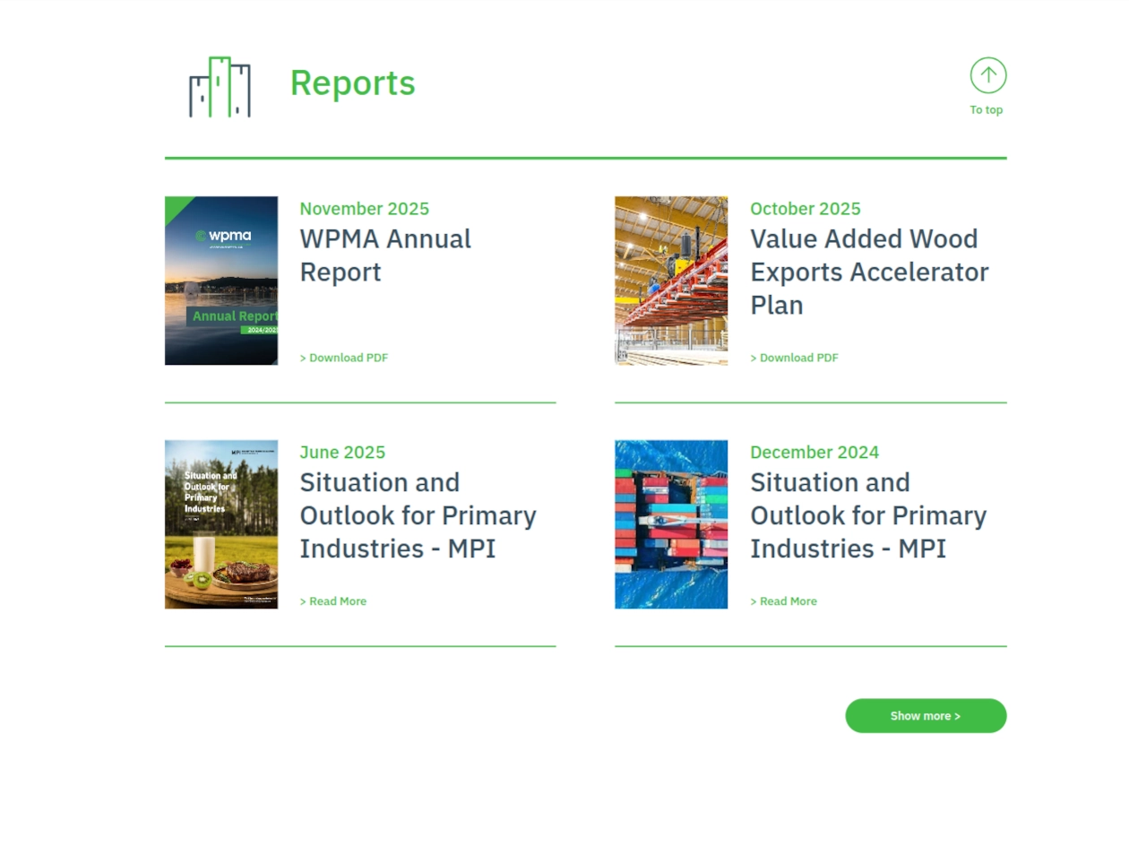Image resolution: width=1129 pixels, height=847 pixels.
Task: Download PDF of the WPMA Annual Report
Action: [x=344, y=358]
